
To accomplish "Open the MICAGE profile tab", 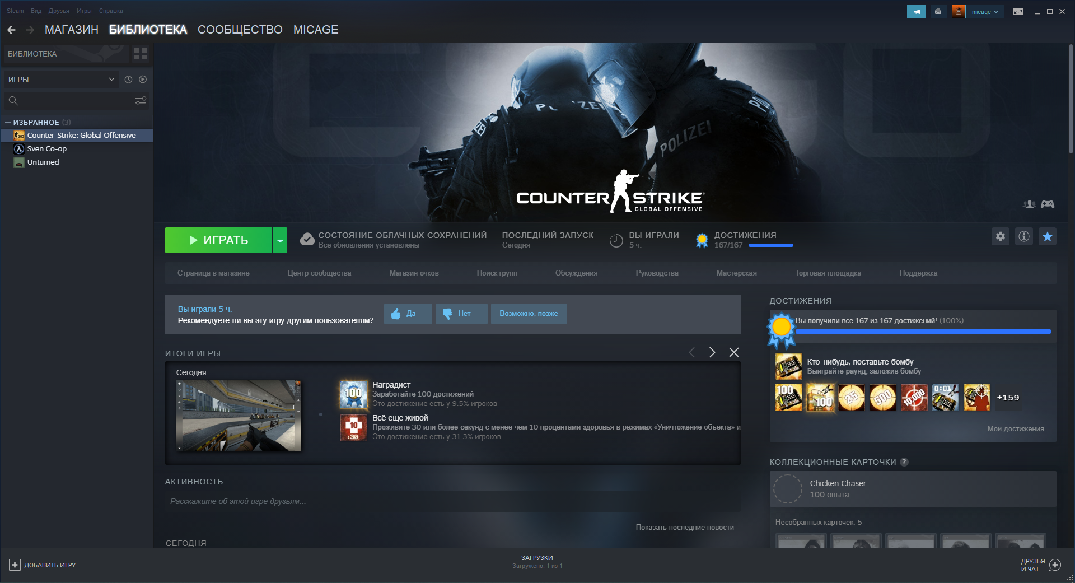I will [316, 30].
